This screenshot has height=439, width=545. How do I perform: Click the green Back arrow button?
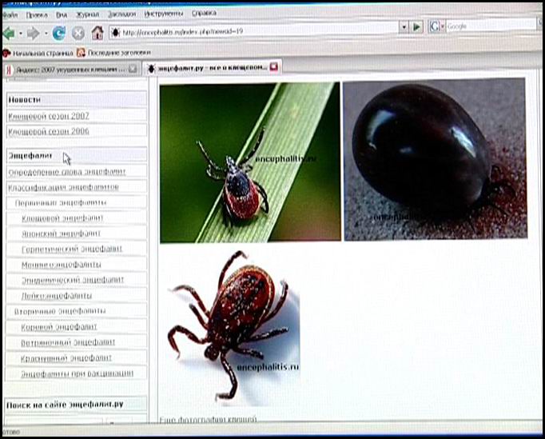coord(9,34)
